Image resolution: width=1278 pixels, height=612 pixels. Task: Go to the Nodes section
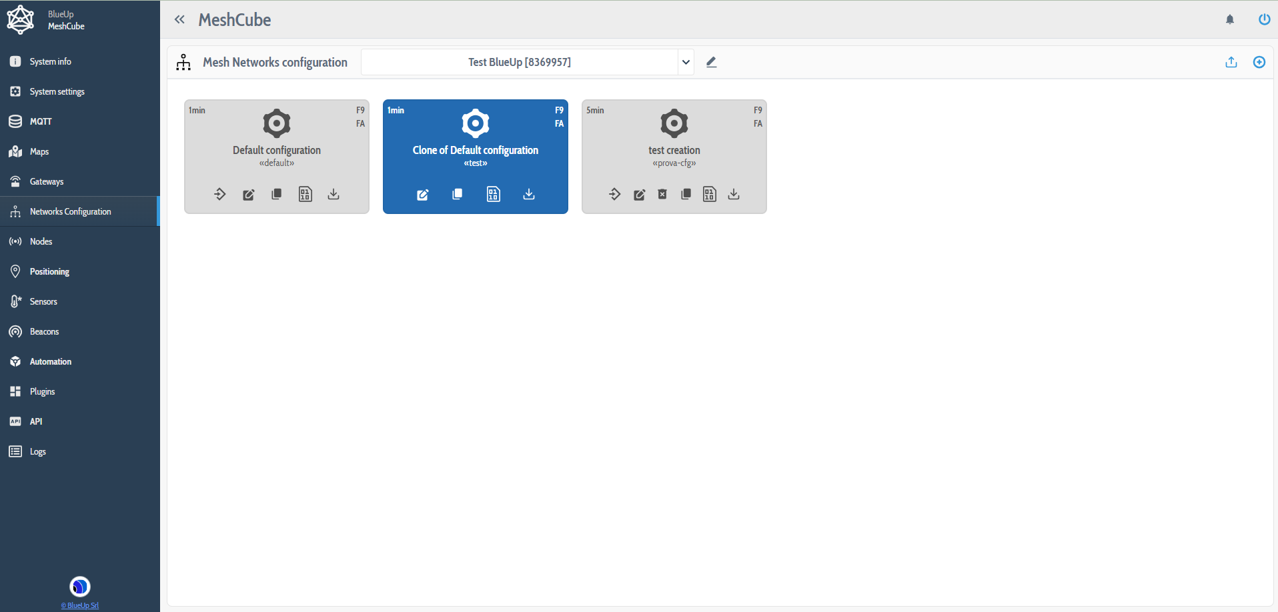point(41,241)
